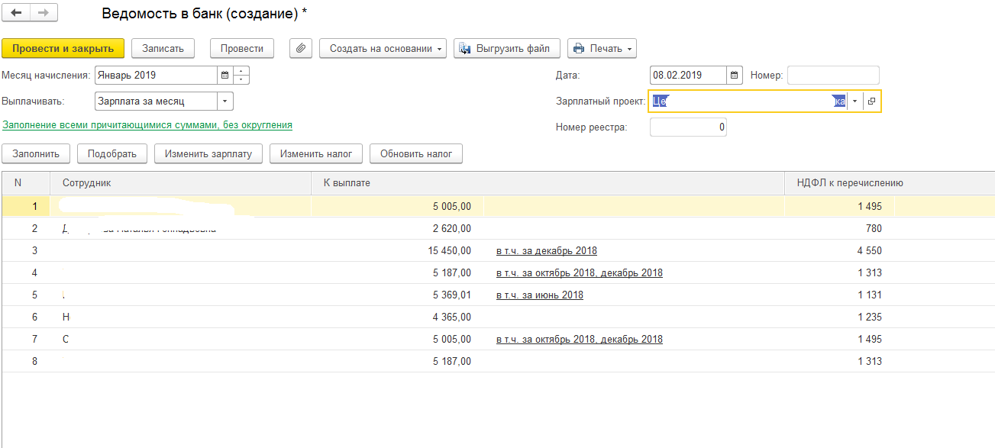Select НДФЛ cell 1 131
The height and width of the screenshot is (448, 995).
click(840, 295)
